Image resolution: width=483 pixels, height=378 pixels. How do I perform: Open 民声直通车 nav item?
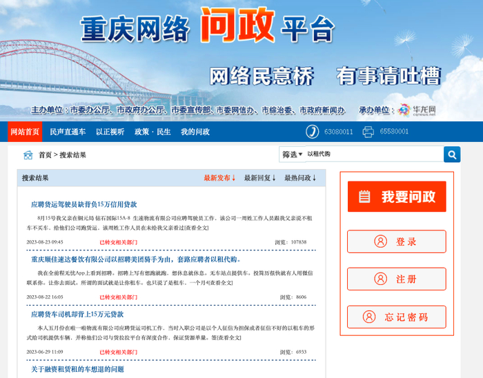[x=68, y=132]
